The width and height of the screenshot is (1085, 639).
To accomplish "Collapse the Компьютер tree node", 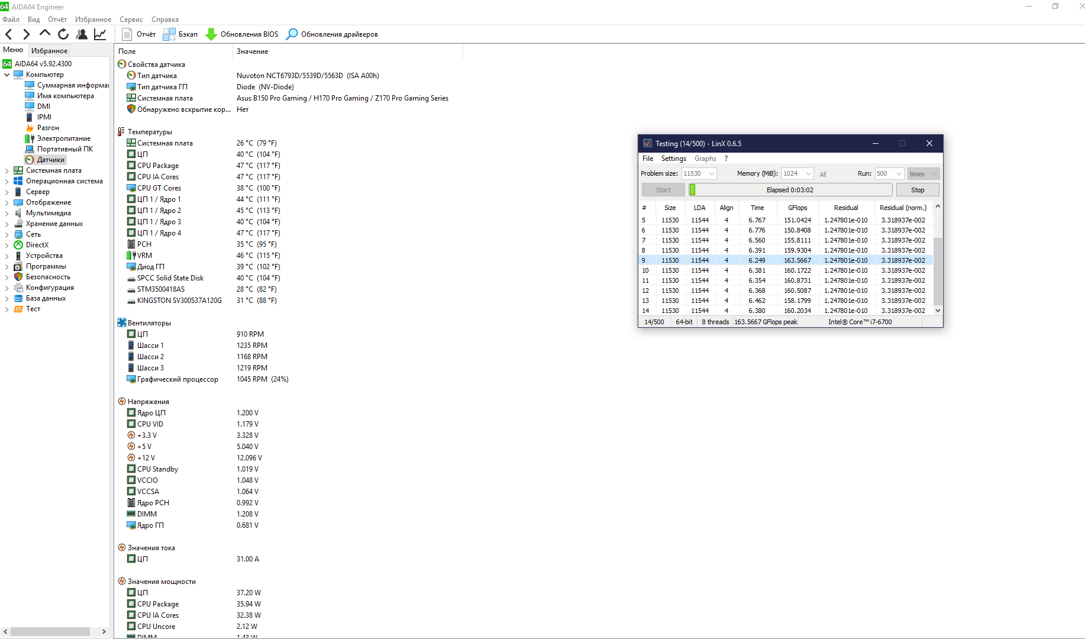I will [7, 75].
